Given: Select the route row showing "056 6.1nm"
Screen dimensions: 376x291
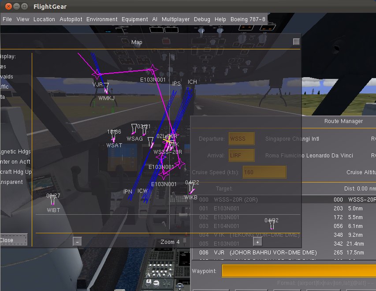Looking at the screenshot, I should point(285,226).
